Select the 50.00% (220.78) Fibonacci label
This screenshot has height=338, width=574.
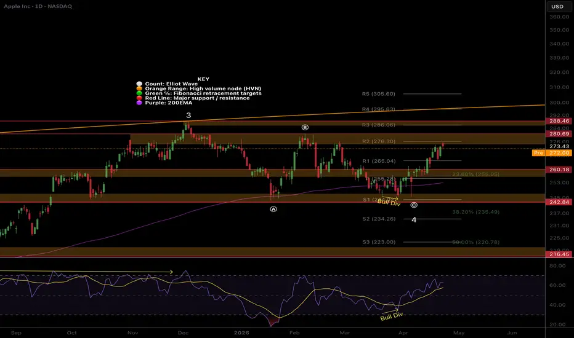475,242
